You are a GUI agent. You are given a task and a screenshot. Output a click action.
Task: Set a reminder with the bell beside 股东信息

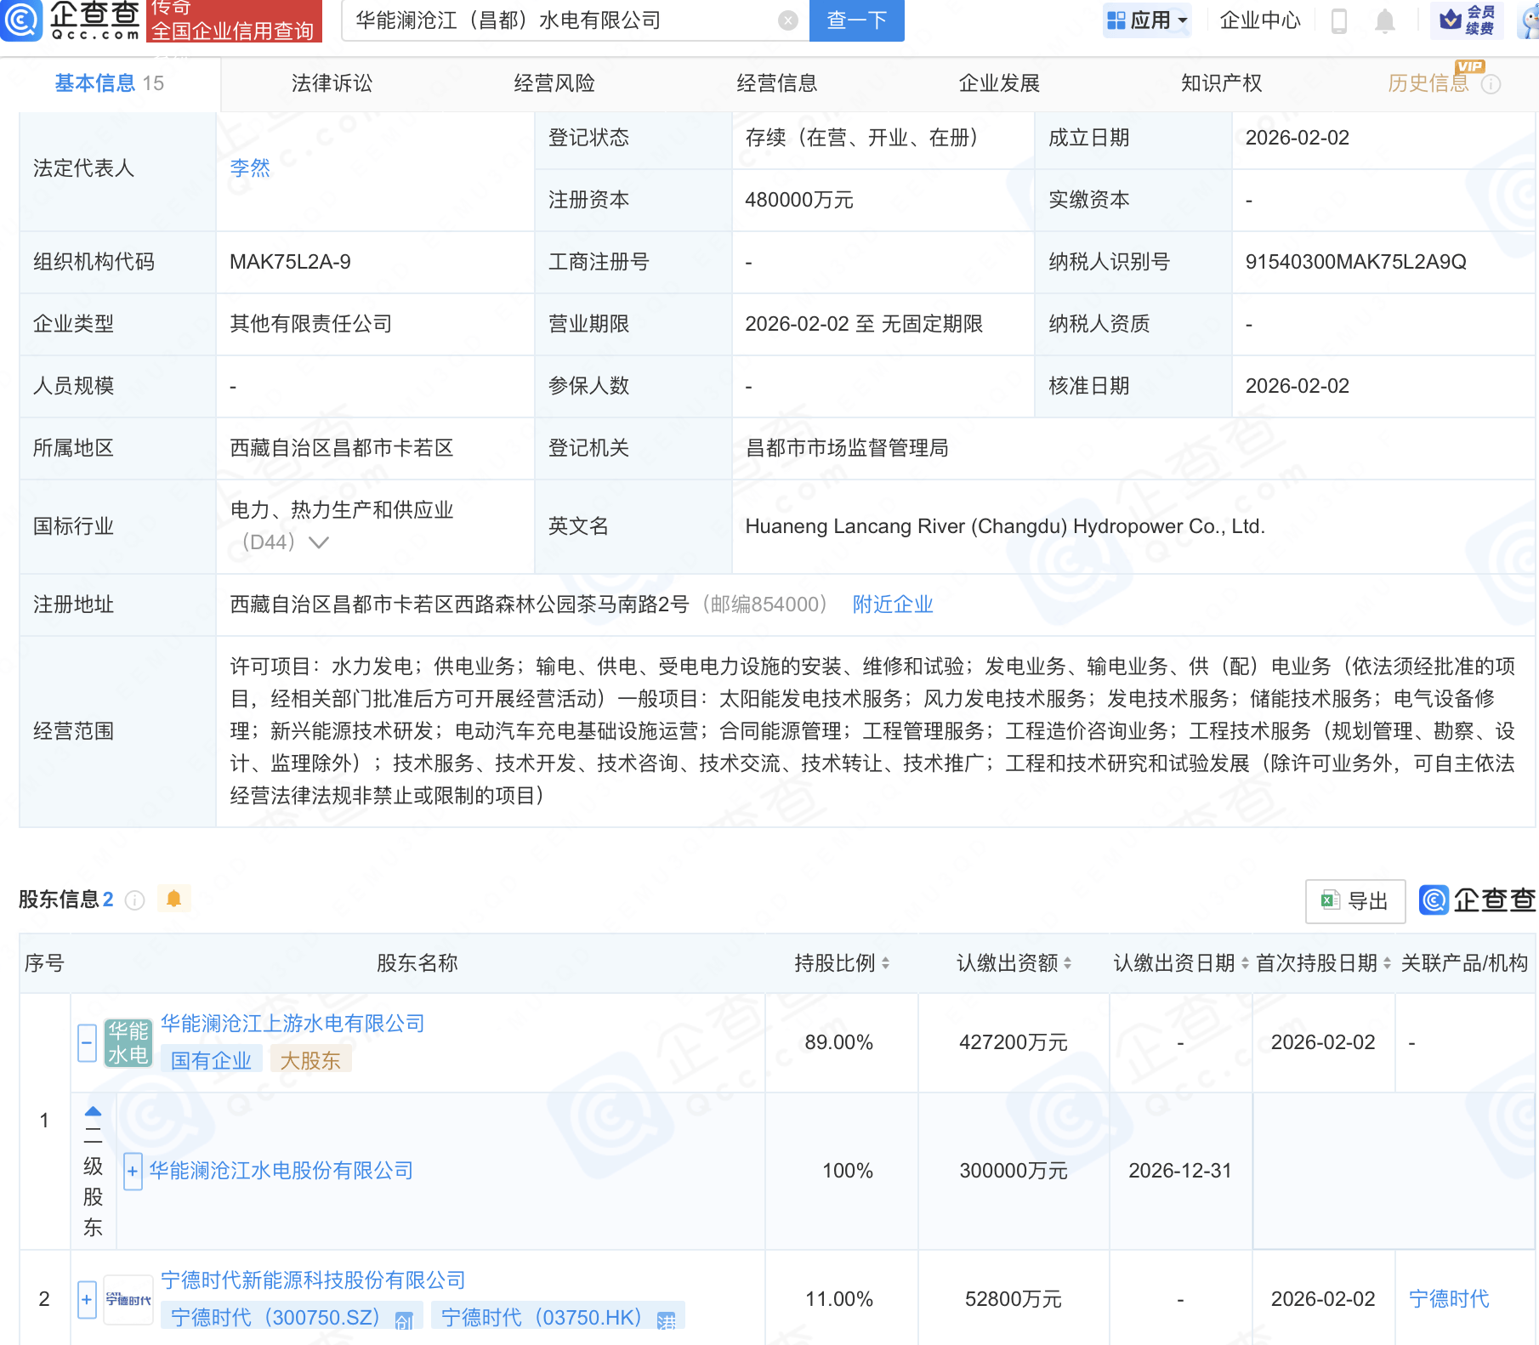click(x=175, y=898)
